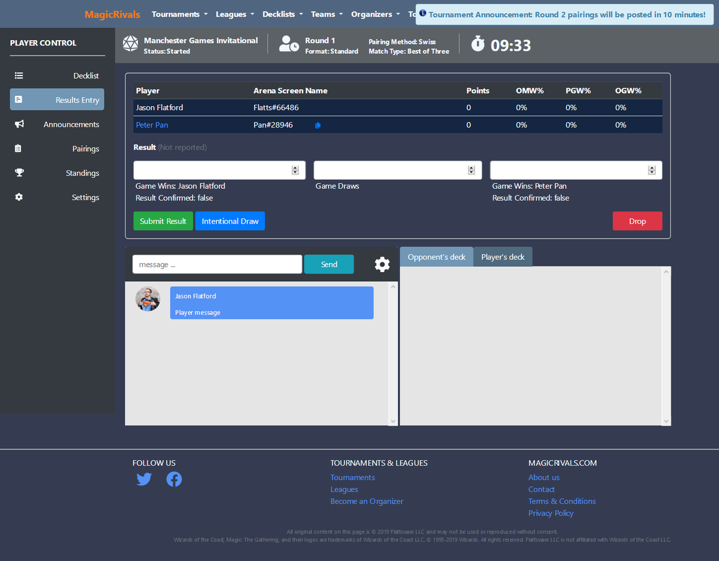Open Announcements in sidebar
This screenshot has height=561, width=719.
pyautogui.click(x=57, y=124)
